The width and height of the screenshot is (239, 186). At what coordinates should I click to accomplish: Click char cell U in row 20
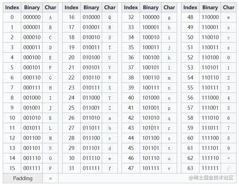[x=110, y=58]
